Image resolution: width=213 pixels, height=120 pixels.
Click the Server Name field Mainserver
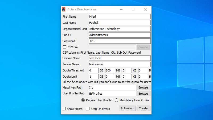tap(120, 64)
